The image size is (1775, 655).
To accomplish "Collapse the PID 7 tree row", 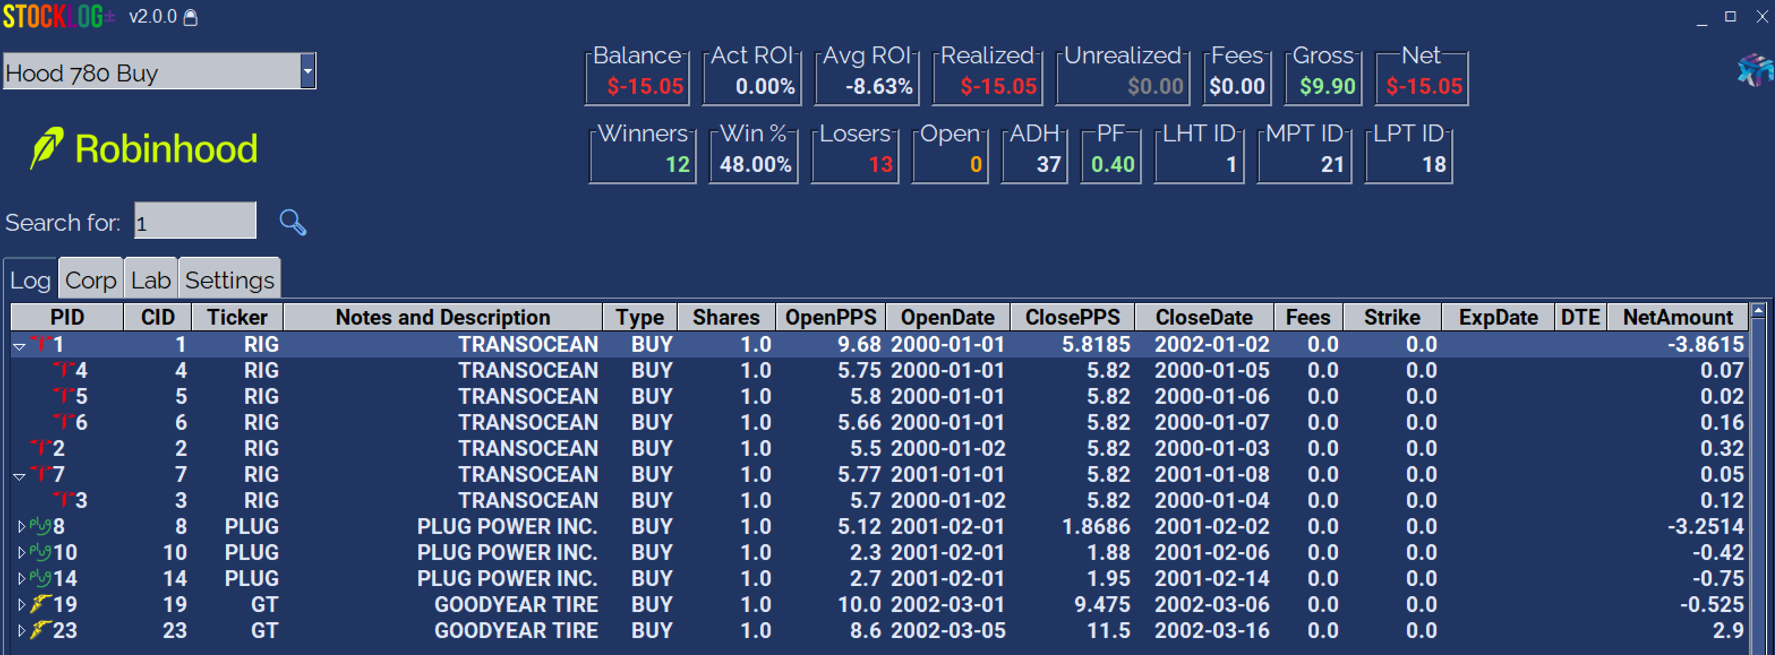I will [x=20, y=476].
